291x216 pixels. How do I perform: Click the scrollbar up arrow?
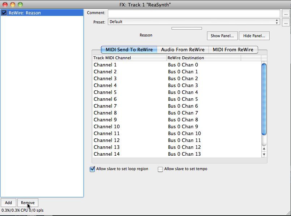[x=264, y=148]
